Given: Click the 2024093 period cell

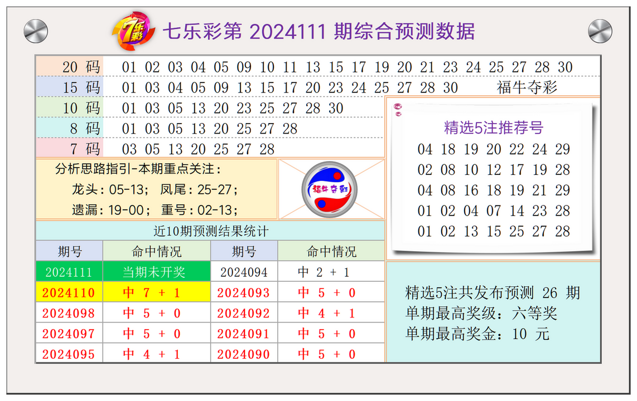Looking at the screenshot, I should [x=244, y=292].
